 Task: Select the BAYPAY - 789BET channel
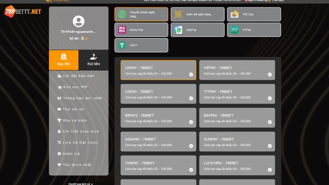coord(237,118)
